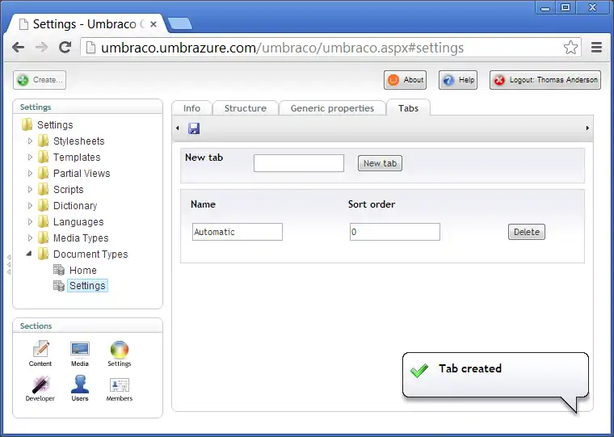The width and height of the screenshot is (614, 437).
Task: Expand the Dictionary folder
Action: pos(30,206)
